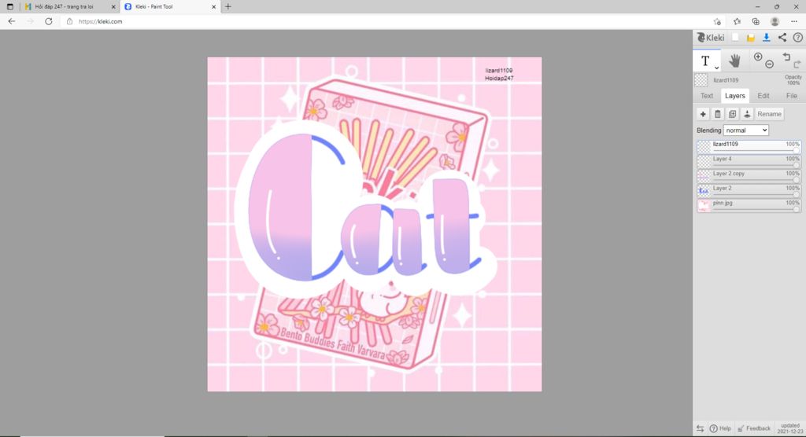This screenshot has height=437, width=806.
Task: Select the Layer 2 layer
Action: [749, 191]
